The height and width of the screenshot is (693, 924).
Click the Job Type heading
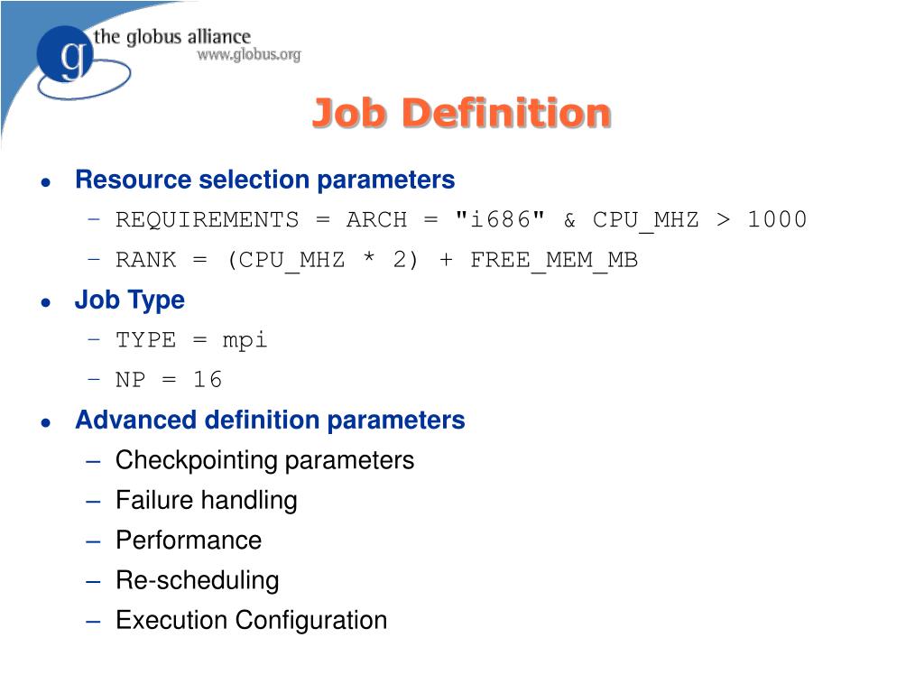pos(129,300)
